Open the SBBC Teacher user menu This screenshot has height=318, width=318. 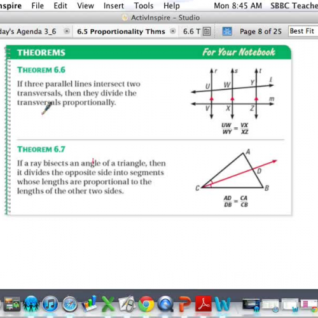(294, 6)
